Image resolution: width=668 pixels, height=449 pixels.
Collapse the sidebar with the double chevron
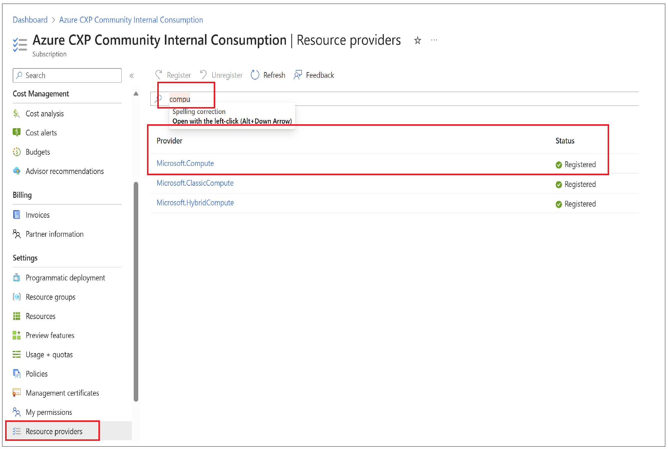(x=132, y=76)
